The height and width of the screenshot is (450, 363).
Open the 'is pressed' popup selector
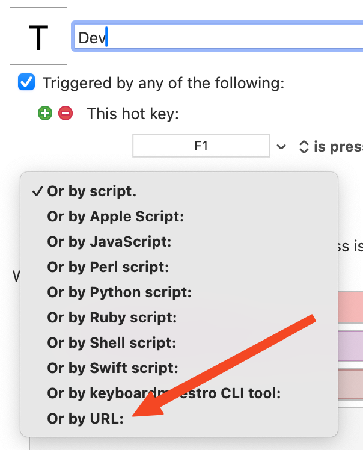pos(331,147)
